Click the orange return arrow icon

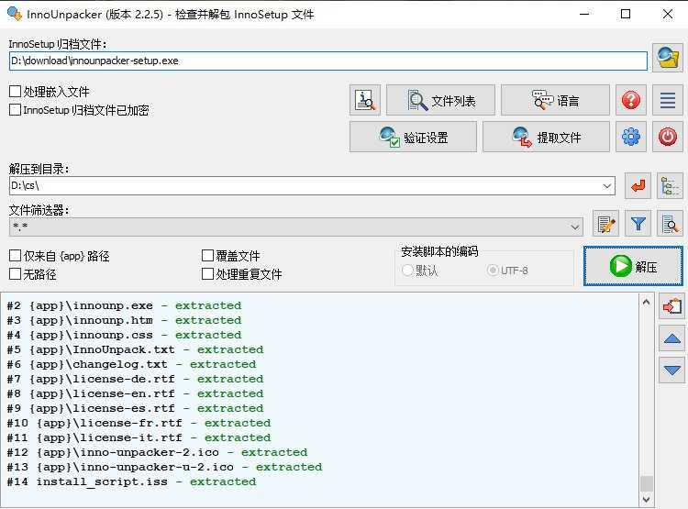(x=638, y=186)
